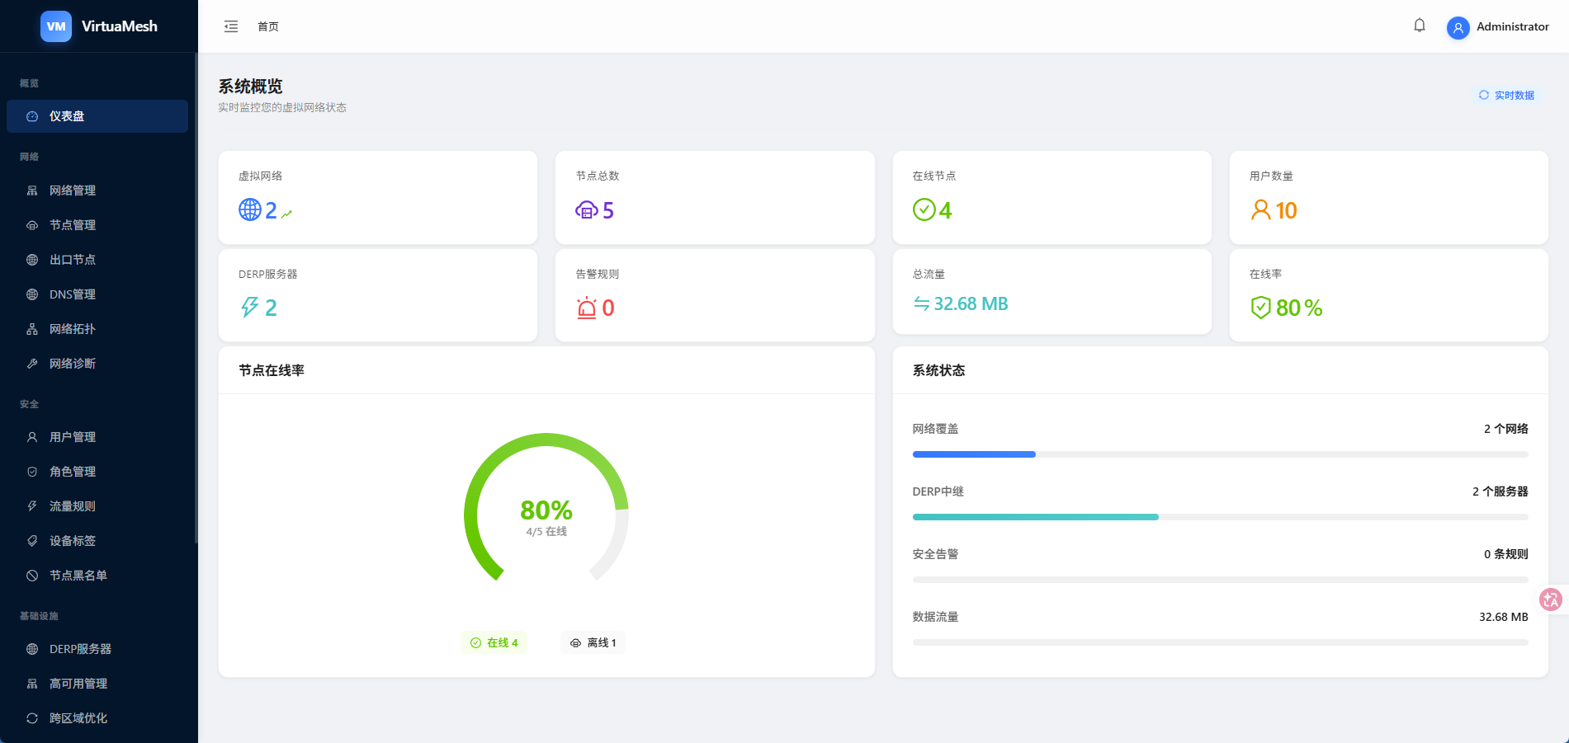Click the user icon in 用户数量 card
Image resolution: width=1569 pixels, height=743 pixels.
tap(1260, 209)
